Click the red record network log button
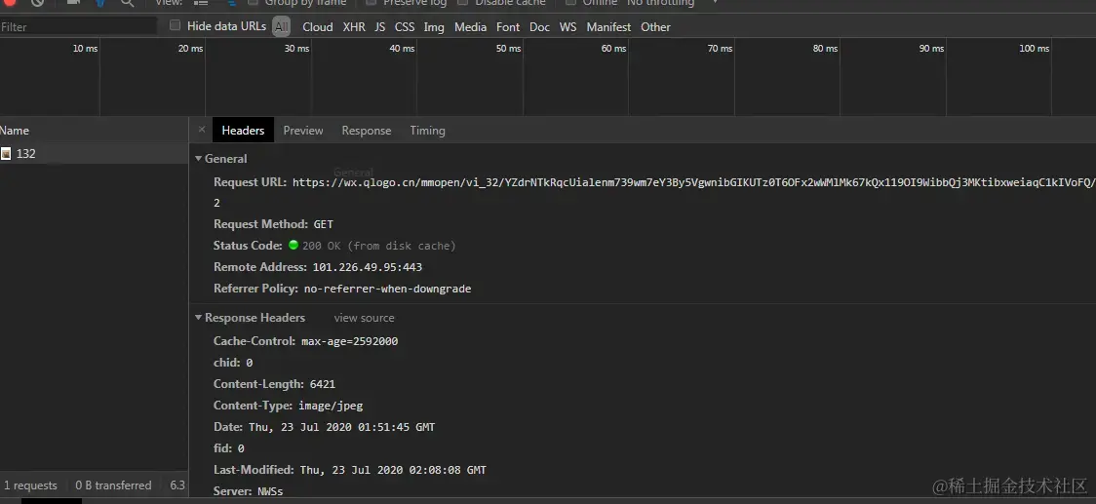The width and height of the screenshot is (1096, 504). pyautogui.click(x=9, y=2)
